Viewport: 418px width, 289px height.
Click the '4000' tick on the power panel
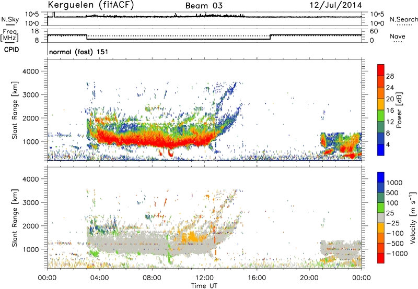coord(31,71)
